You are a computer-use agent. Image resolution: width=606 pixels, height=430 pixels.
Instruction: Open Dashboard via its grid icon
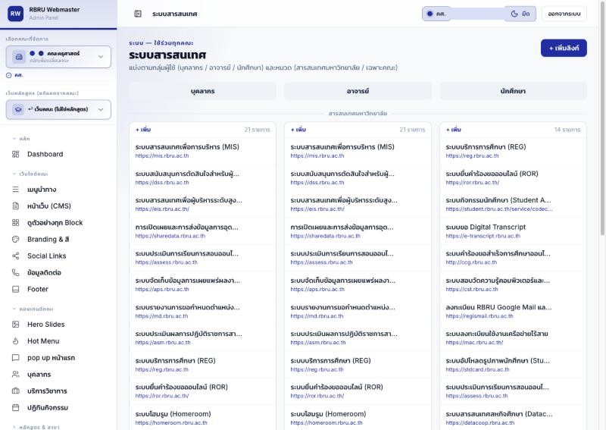click(15, 154)
